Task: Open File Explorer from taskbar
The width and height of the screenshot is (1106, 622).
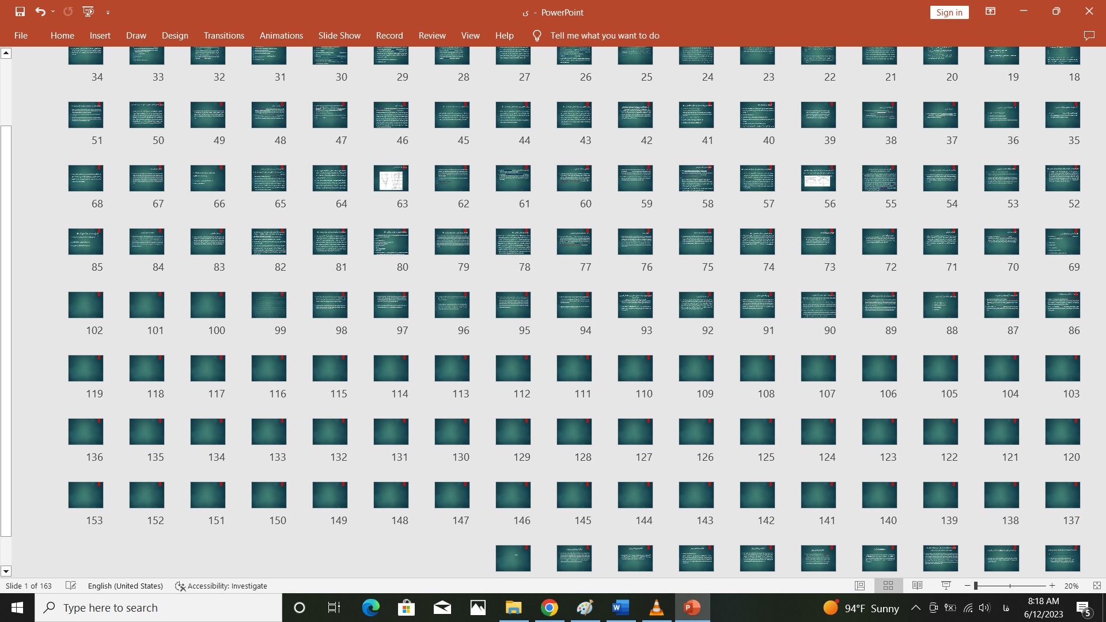Action: click(x=513, y=608)
